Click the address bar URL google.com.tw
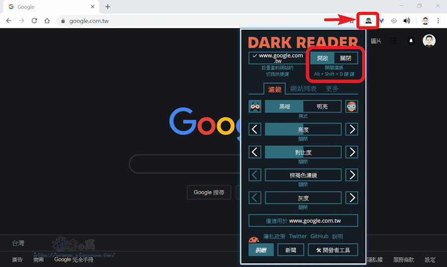 (x=89, y=21)
